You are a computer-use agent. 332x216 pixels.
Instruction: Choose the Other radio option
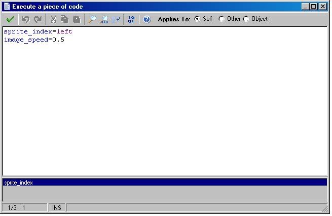222,19
